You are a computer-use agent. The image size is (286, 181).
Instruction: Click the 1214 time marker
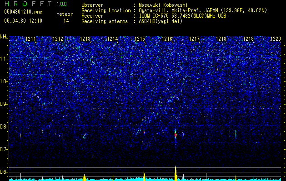point(113,39)
